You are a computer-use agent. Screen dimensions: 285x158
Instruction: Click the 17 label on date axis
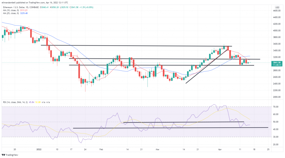[x=71, y=149]
